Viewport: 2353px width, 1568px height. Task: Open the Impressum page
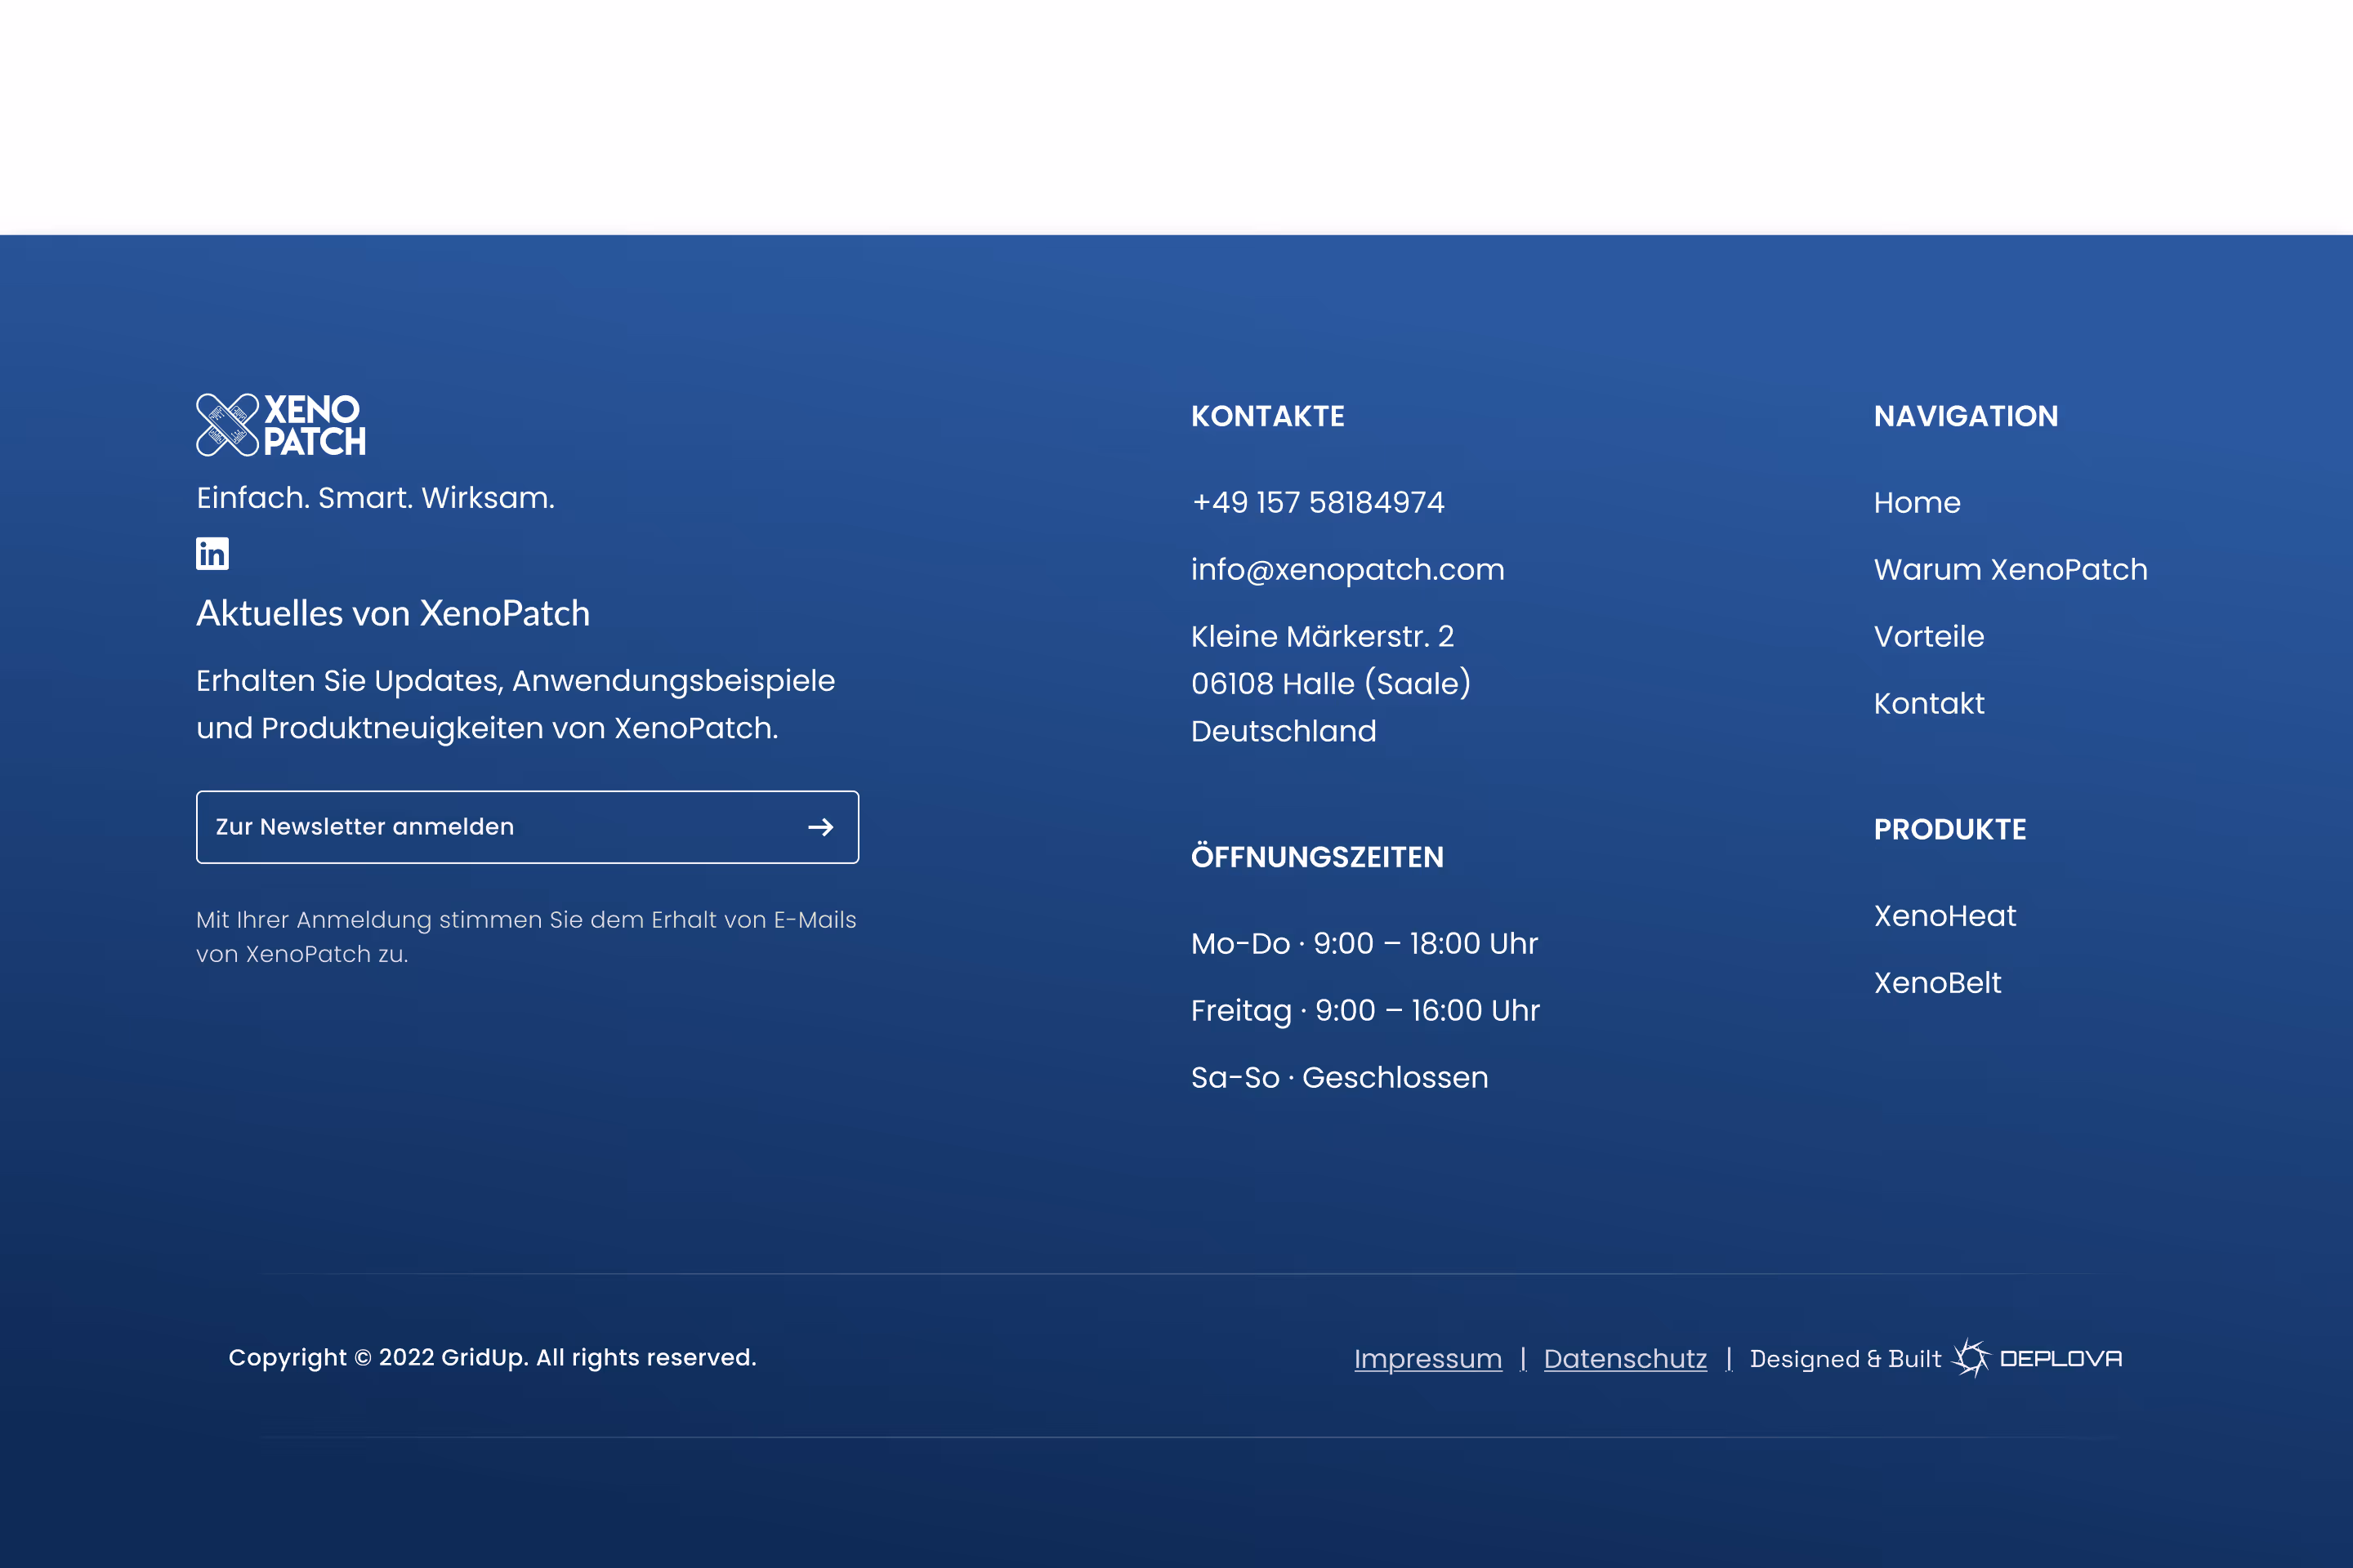tap(1427, 1358)
